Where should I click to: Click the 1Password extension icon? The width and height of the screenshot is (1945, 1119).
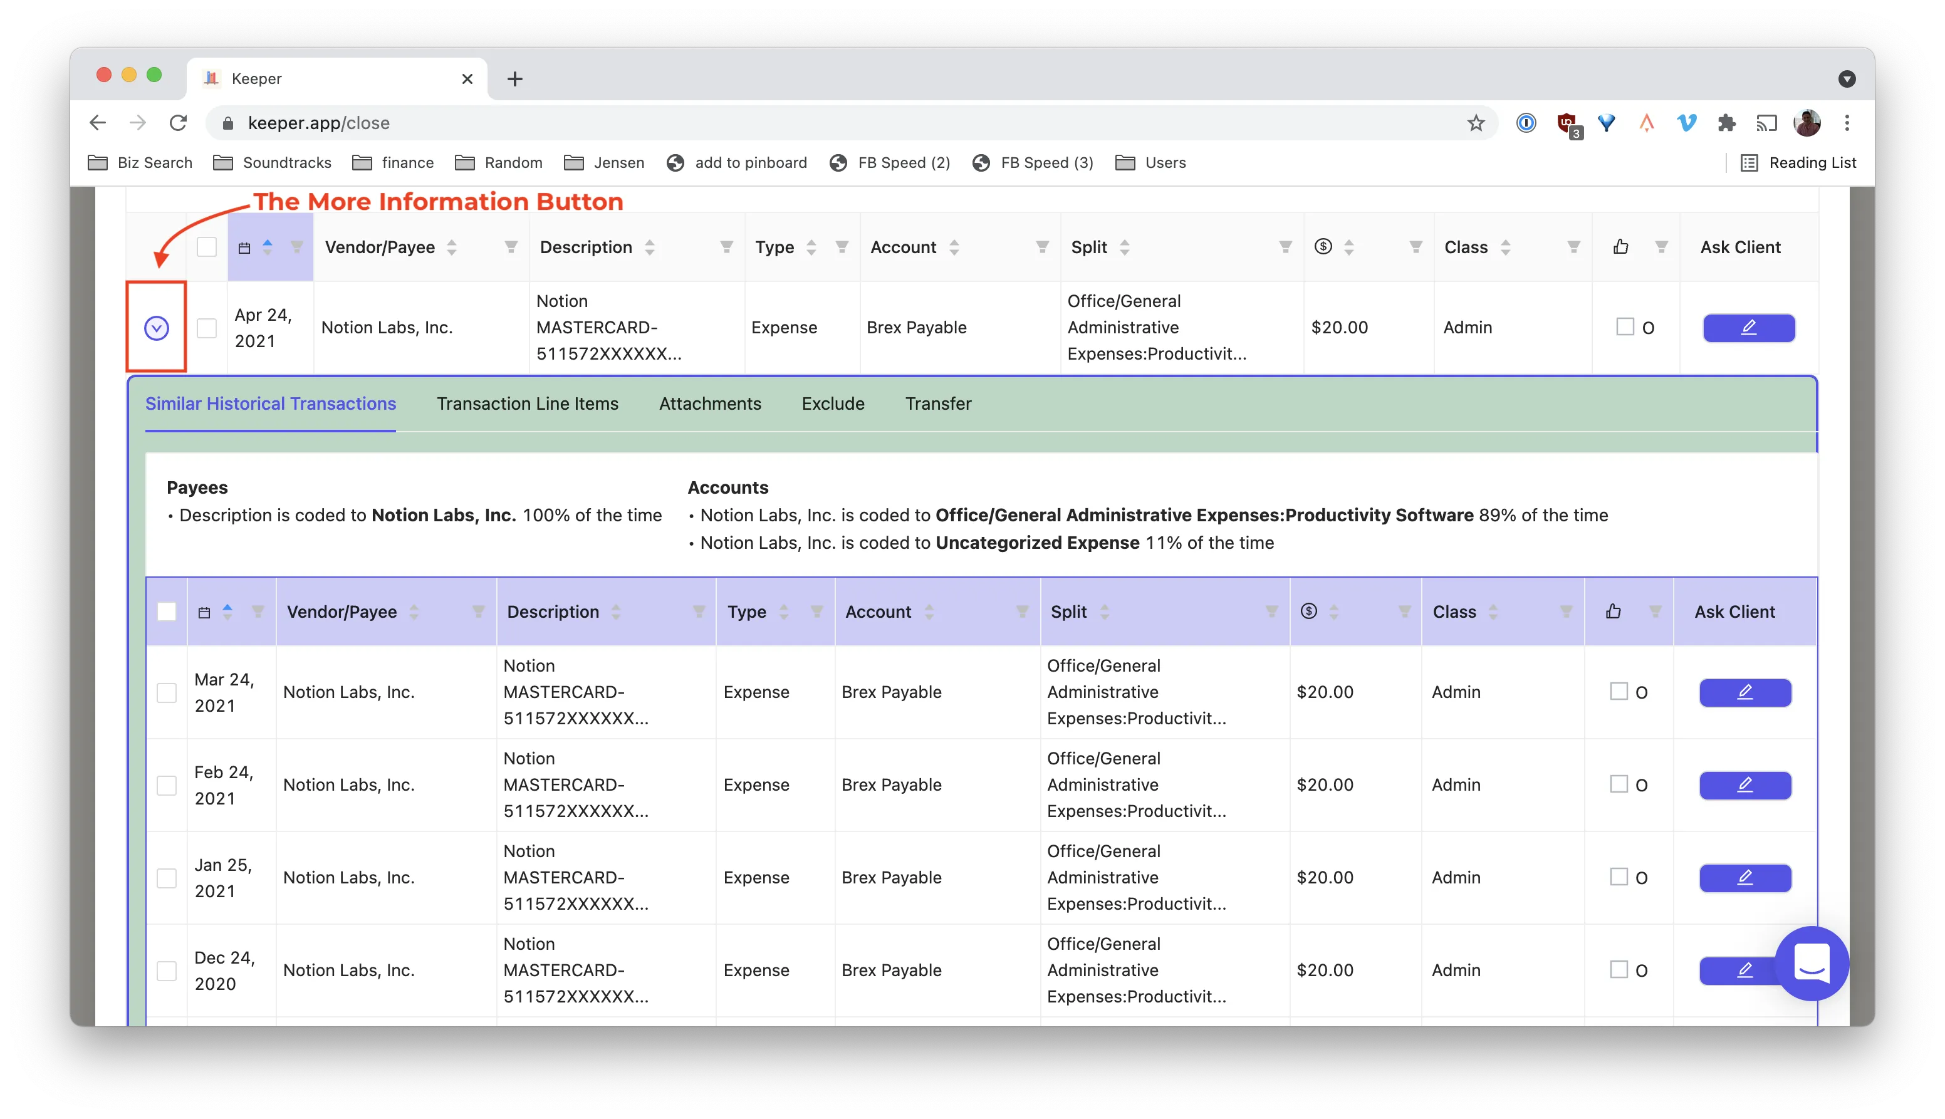(1526, 123)
